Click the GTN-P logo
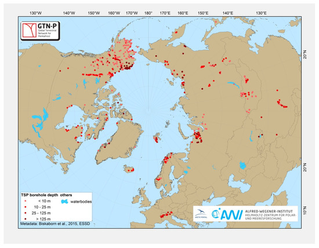The width and height of the screenshot is (319, 248). point(40,31)
